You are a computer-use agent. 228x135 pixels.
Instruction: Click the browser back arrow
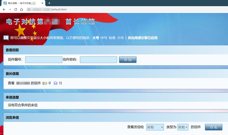(4, 10)
